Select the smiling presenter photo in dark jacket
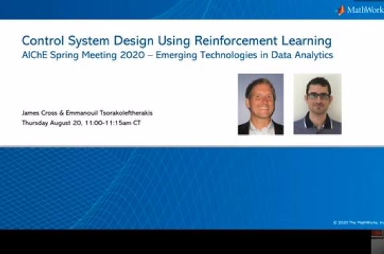 (x=261, y=104)
